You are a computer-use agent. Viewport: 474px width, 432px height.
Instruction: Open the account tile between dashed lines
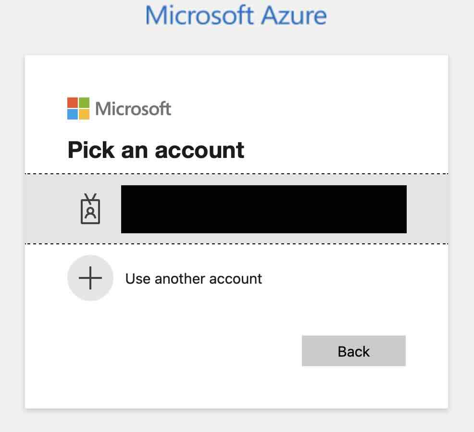click(237, 209)
